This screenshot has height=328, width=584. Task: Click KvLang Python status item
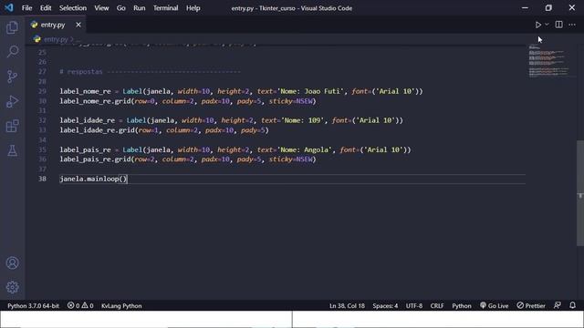121,306
